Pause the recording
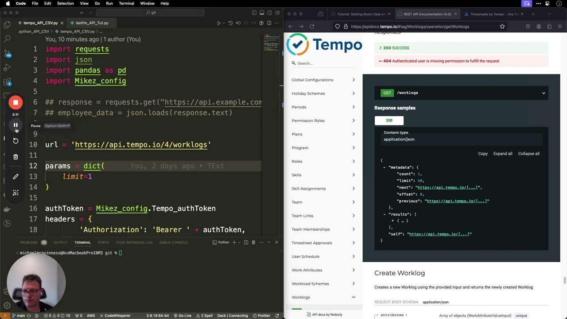567x319 pixels. click(16, 125)
